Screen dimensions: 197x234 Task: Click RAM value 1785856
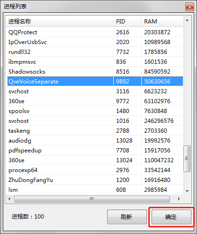pyautogui.click(x=155, y=52)
